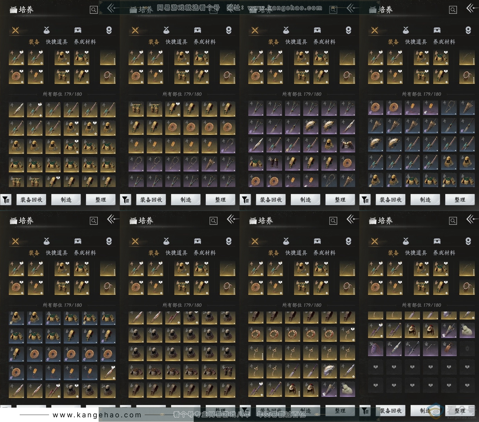Select jade toad item in bottom-right panel
Screen dimensions: 479x422
coord(467,330)
